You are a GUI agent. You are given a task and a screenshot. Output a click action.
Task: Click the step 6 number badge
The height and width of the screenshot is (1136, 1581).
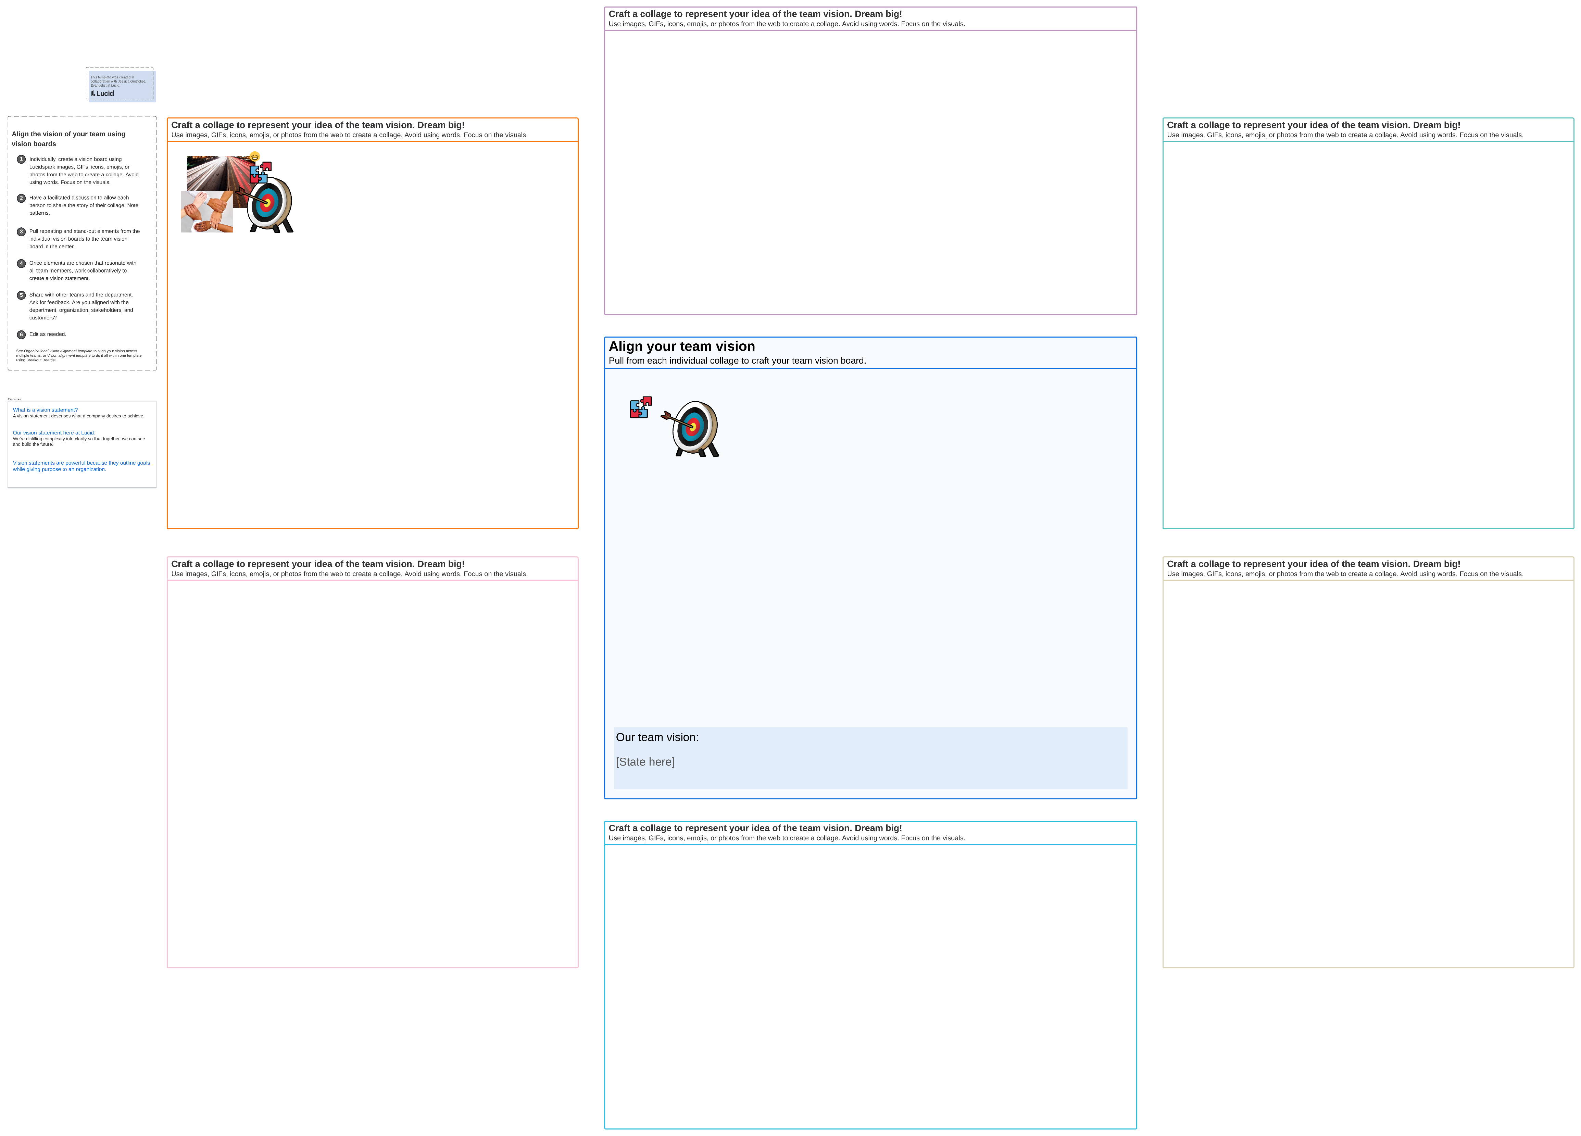[21, 335]
